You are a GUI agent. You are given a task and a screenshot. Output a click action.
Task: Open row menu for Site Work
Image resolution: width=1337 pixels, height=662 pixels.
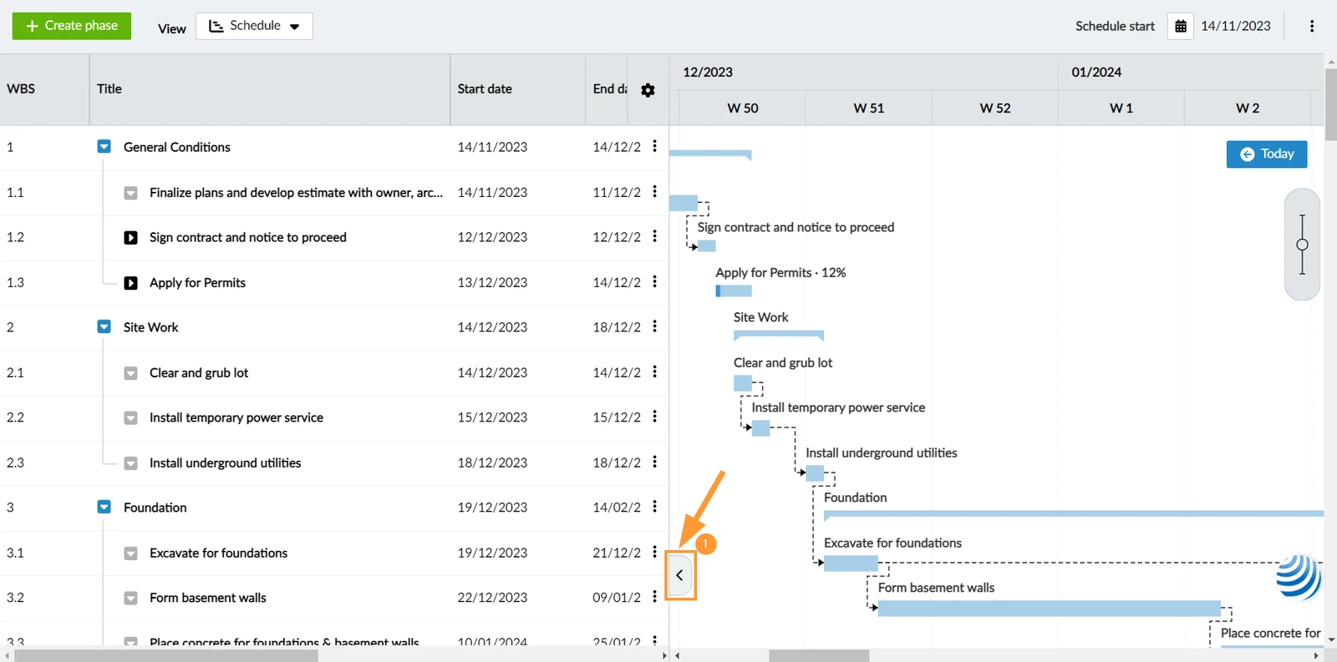pos(654,326)
